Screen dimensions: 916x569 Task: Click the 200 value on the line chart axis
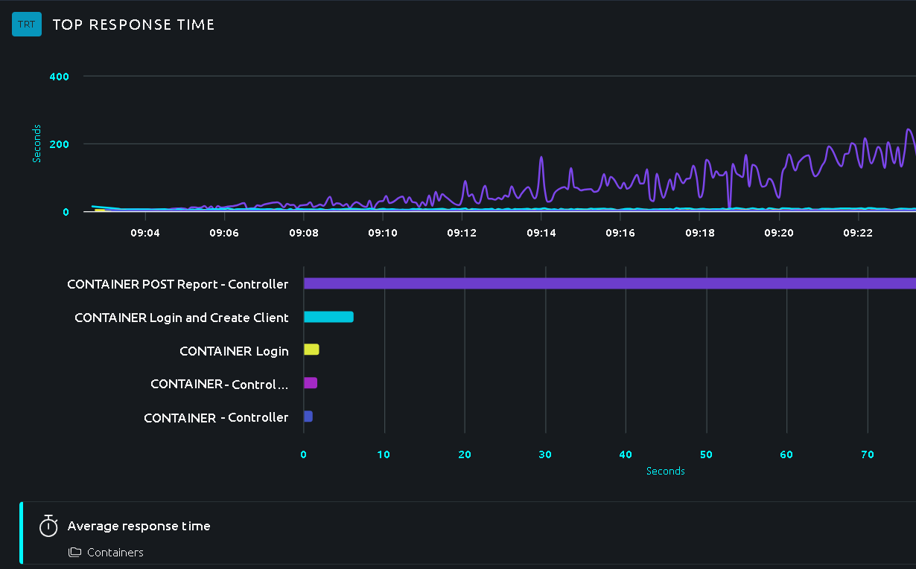[60, 144]
